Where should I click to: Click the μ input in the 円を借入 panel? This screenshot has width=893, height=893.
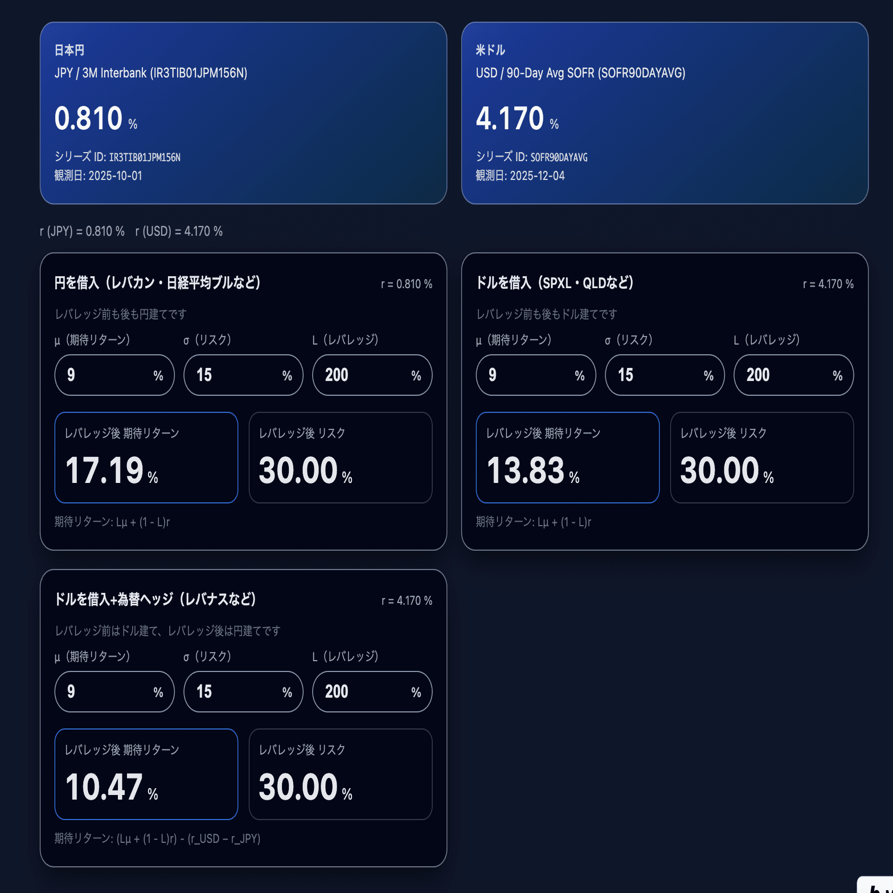pos(114,375)
